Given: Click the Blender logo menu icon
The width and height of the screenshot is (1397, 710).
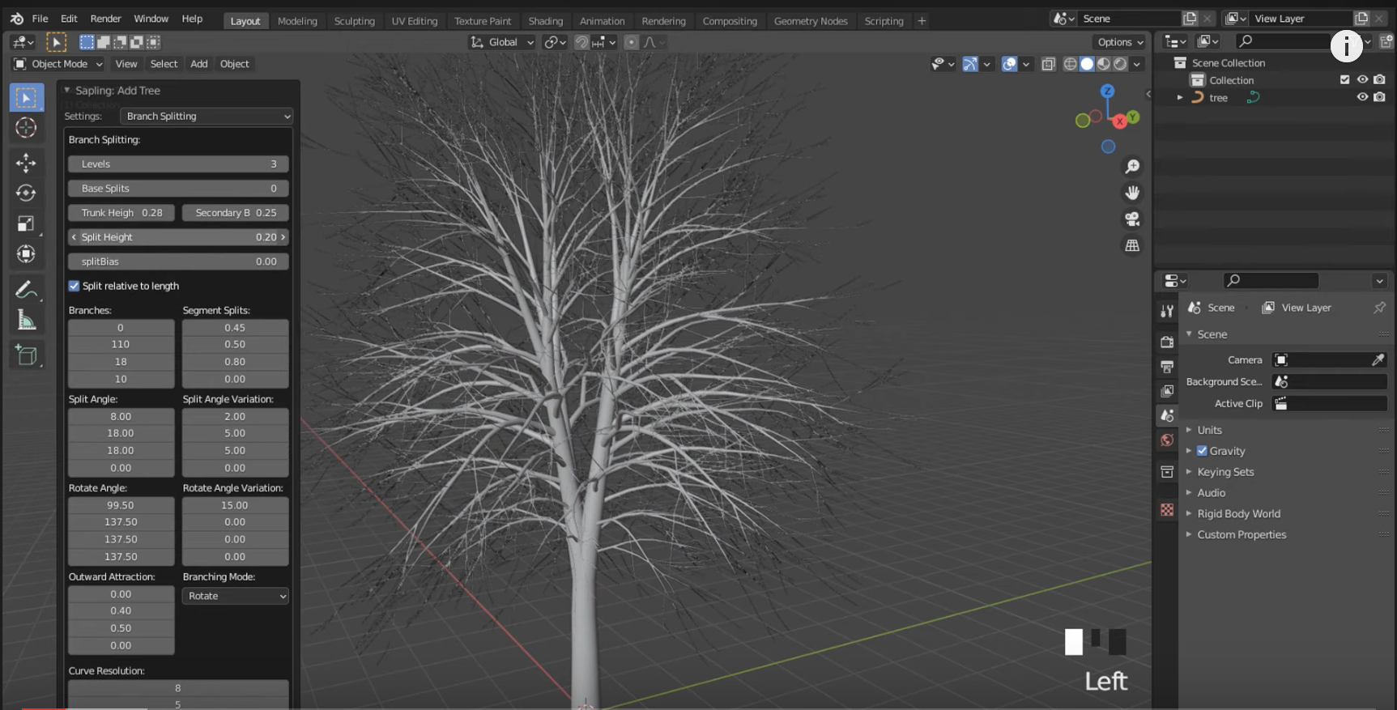Looking at the screenshot, I should click(17, 19).
